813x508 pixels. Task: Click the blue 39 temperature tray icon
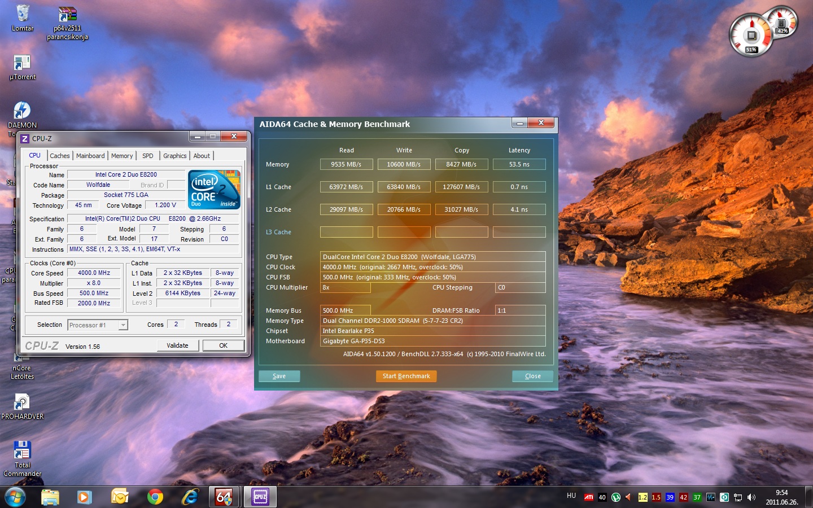pos(670,497)
